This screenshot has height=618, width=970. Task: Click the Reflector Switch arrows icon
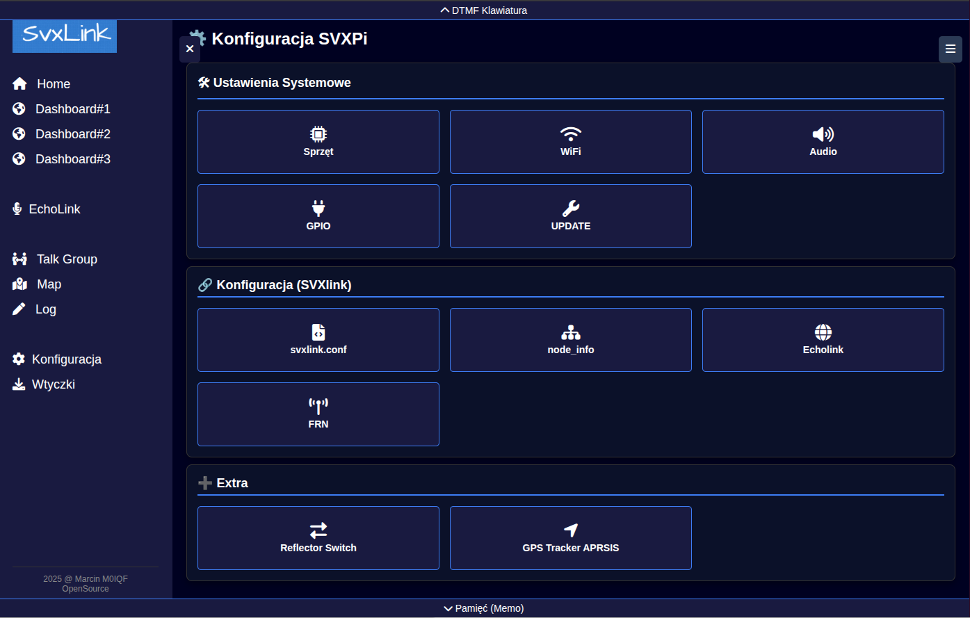tap(318, 530)
